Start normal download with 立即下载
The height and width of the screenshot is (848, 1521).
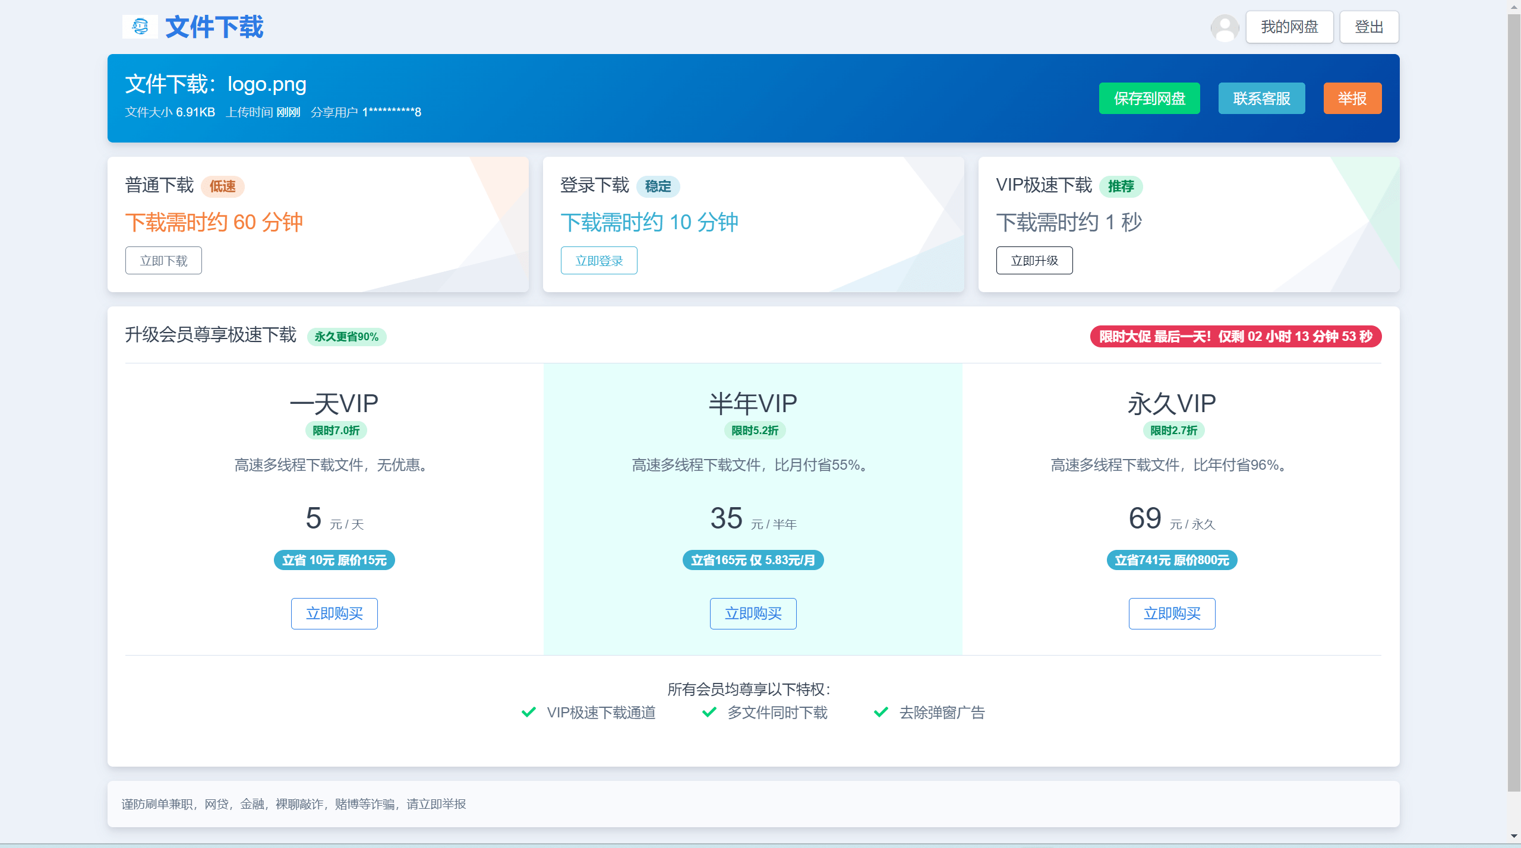[163, 260]
